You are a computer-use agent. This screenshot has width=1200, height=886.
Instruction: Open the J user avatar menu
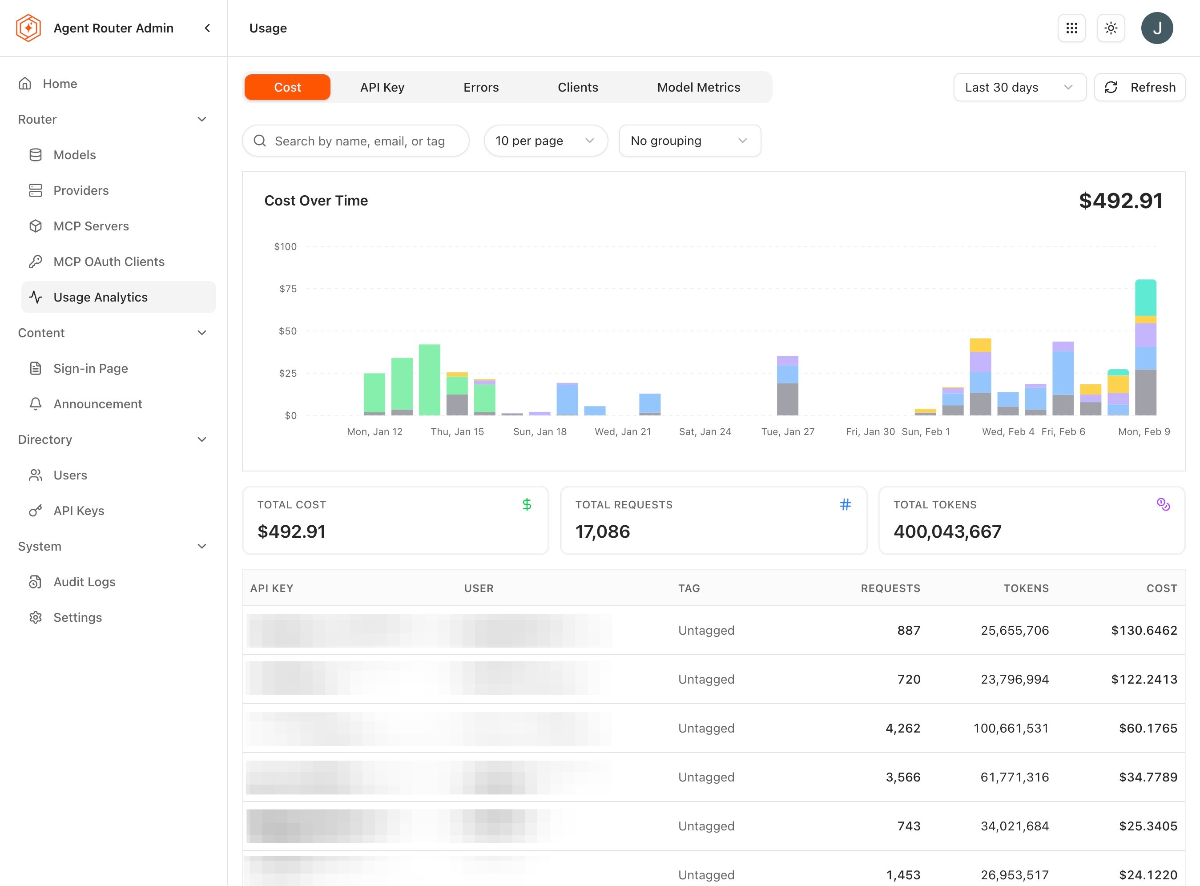[x=1157, y=28]
